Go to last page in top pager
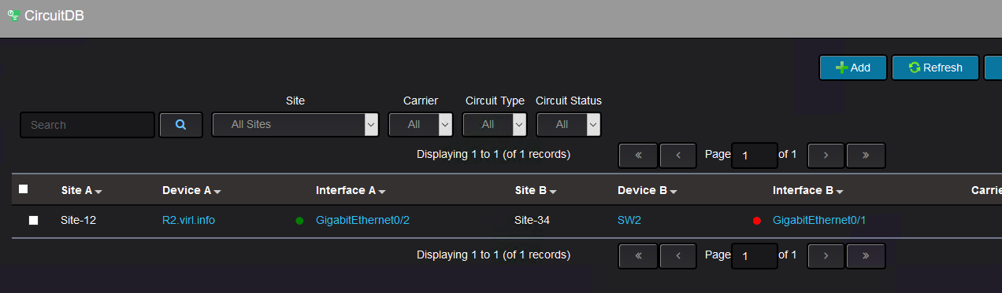This screenshot has width=1002, height=293. 866,156
